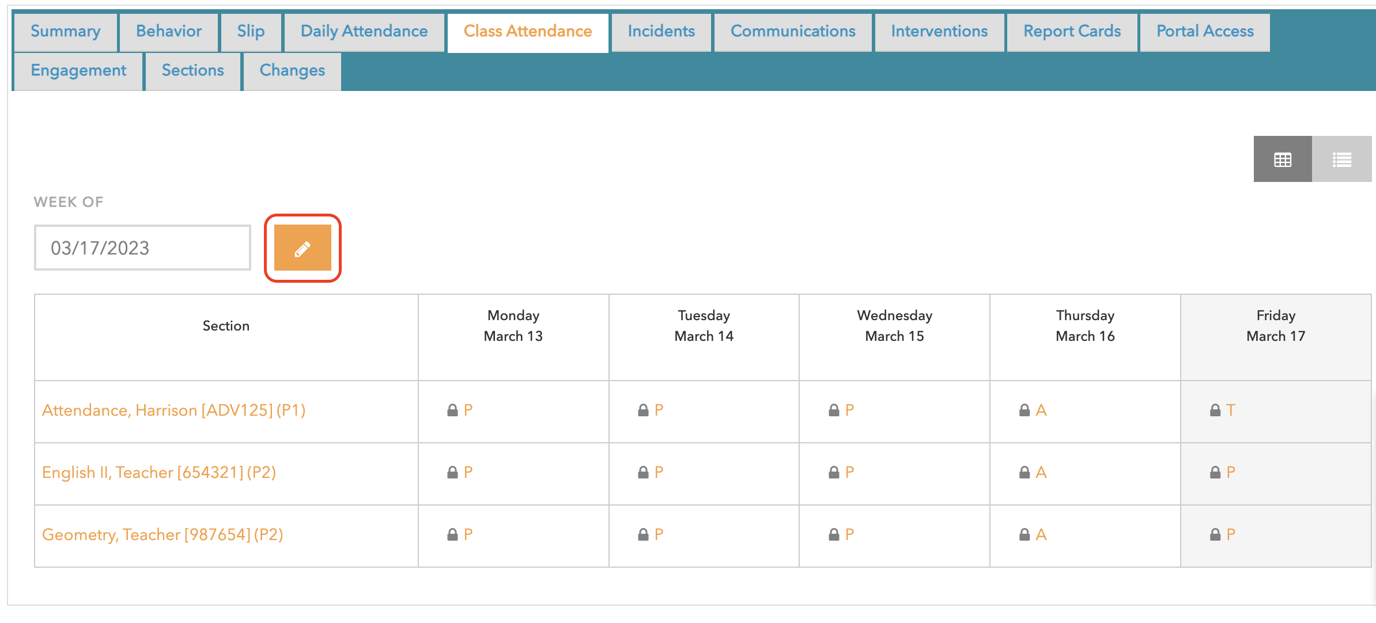Switch to Daily Attendance tab
Image resolution: width=1376 pixels, height=623 pixels.
[364, 32]
